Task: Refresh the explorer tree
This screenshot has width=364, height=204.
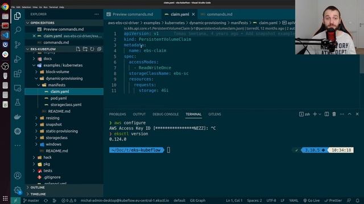Action: tap(92, 49)
